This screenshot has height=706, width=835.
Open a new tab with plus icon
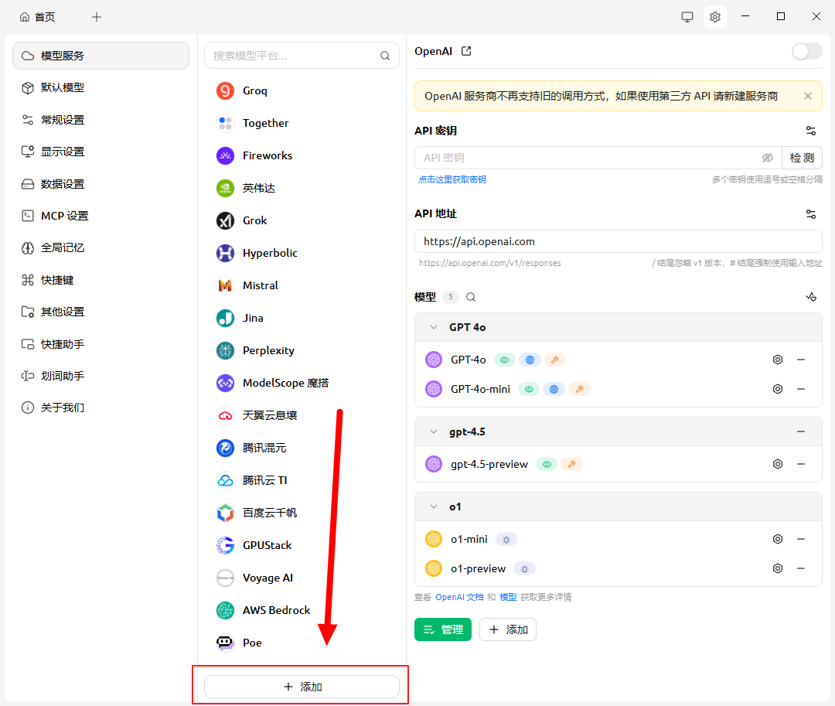(x=97, y=17)
